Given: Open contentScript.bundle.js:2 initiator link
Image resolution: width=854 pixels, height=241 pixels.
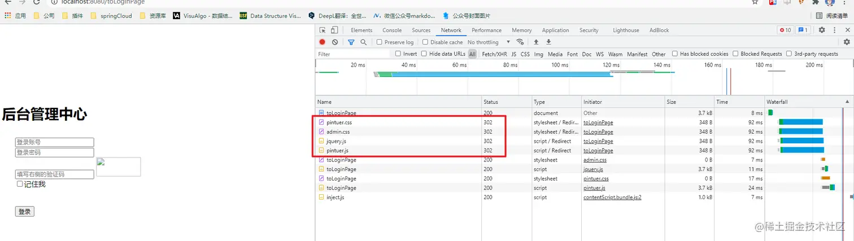Looking at the screenshot, I should [612, 198].
